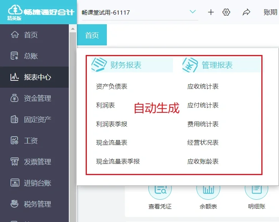Click the 固定资产 building icon
Image resolution: width=279 pixels, height=222 pixels.
pyautogui.click(x=15, y=119)
